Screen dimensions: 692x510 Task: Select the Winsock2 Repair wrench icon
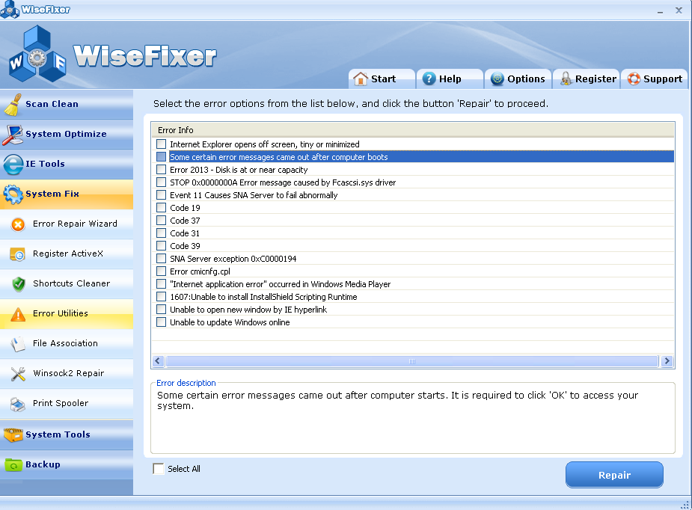coord(19,374)
